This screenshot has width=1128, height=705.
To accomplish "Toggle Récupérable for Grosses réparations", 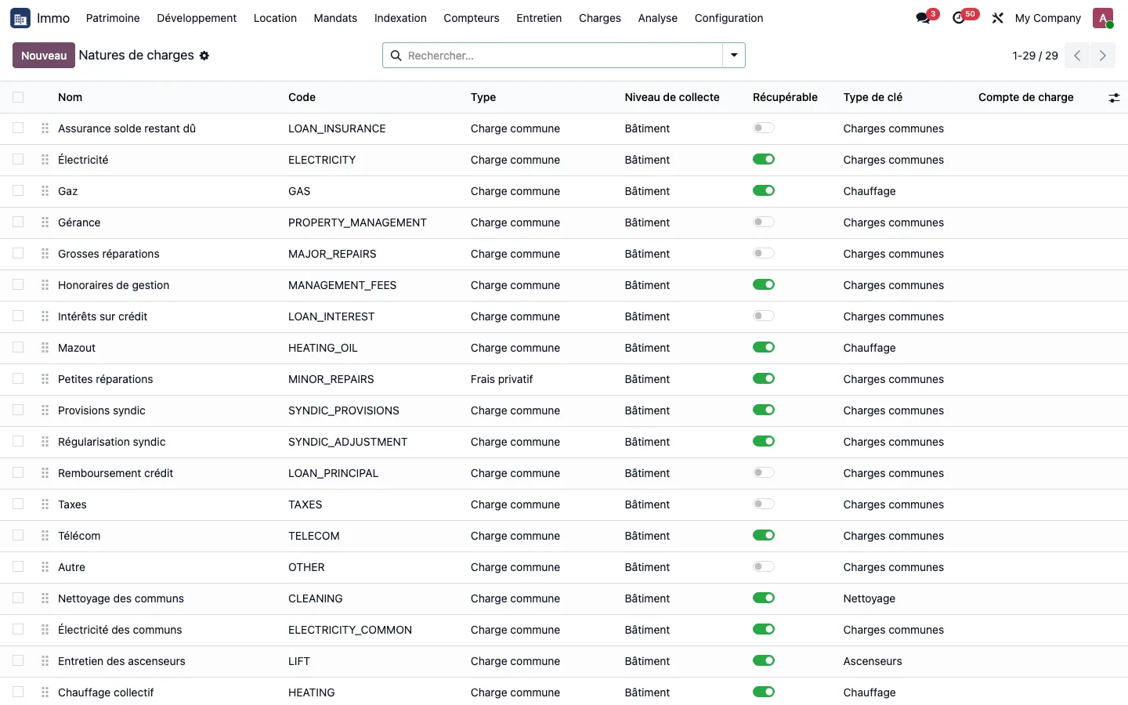I will pos(764,253).
